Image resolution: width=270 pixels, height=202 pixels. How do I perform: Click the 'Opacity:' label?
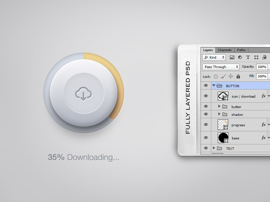point(248,67)
